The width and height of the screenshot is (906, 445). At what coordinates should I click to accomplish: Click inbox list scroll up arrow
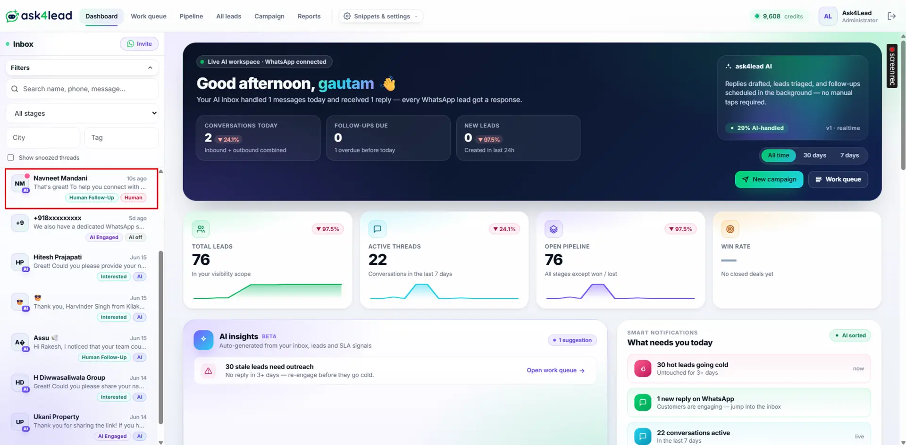click(x=161, y=171)
